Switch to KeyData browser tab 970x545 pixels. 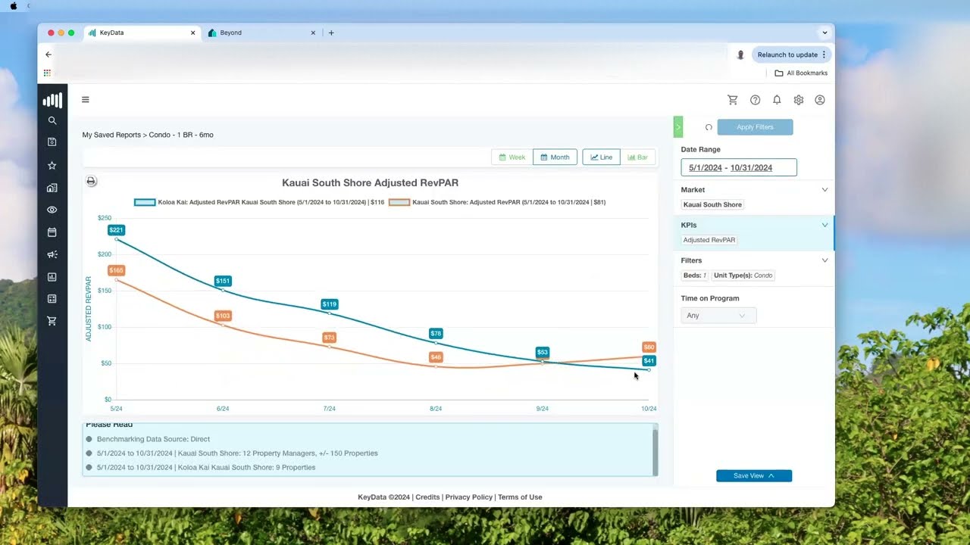[x=142, y=33]
